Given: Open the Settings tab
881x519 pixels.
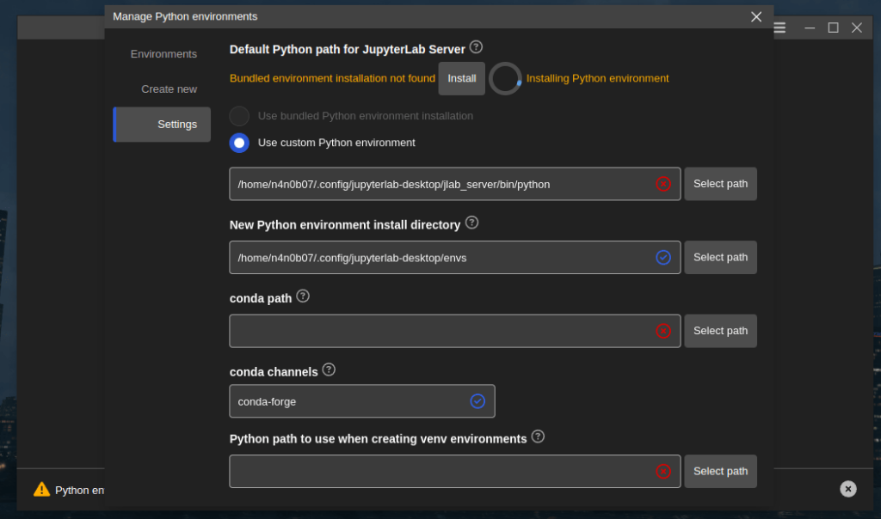Looking at the screenshot, I should [176, 124].
